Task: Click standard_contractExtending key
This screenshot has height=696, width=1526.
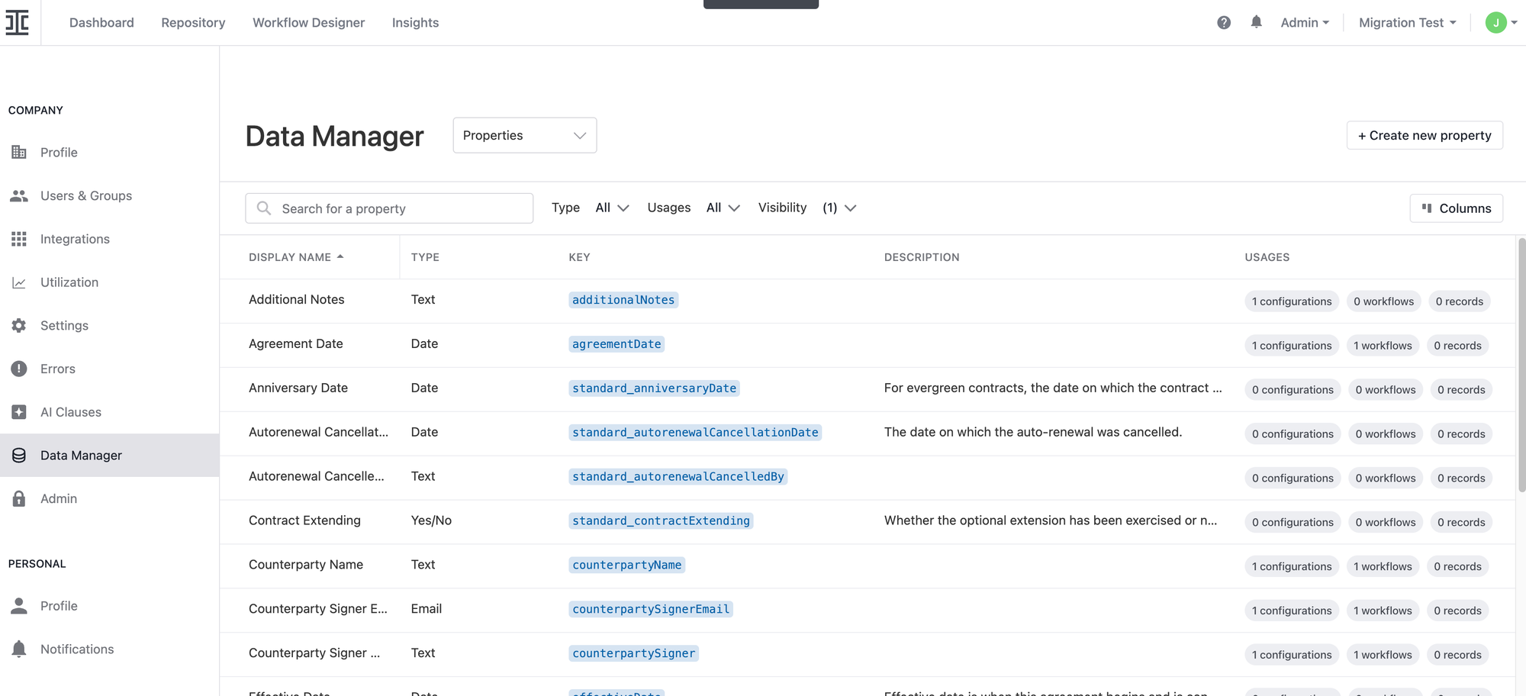Action: (661, 521)
